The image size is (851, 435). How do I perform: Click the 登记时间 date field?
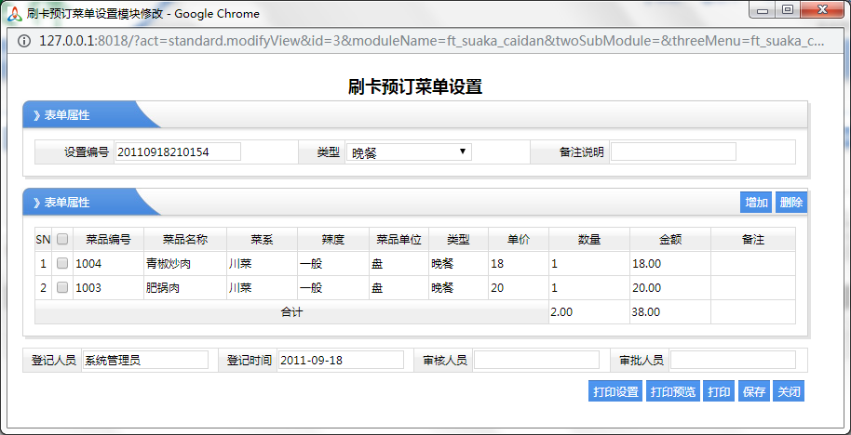tap(340, 360)
